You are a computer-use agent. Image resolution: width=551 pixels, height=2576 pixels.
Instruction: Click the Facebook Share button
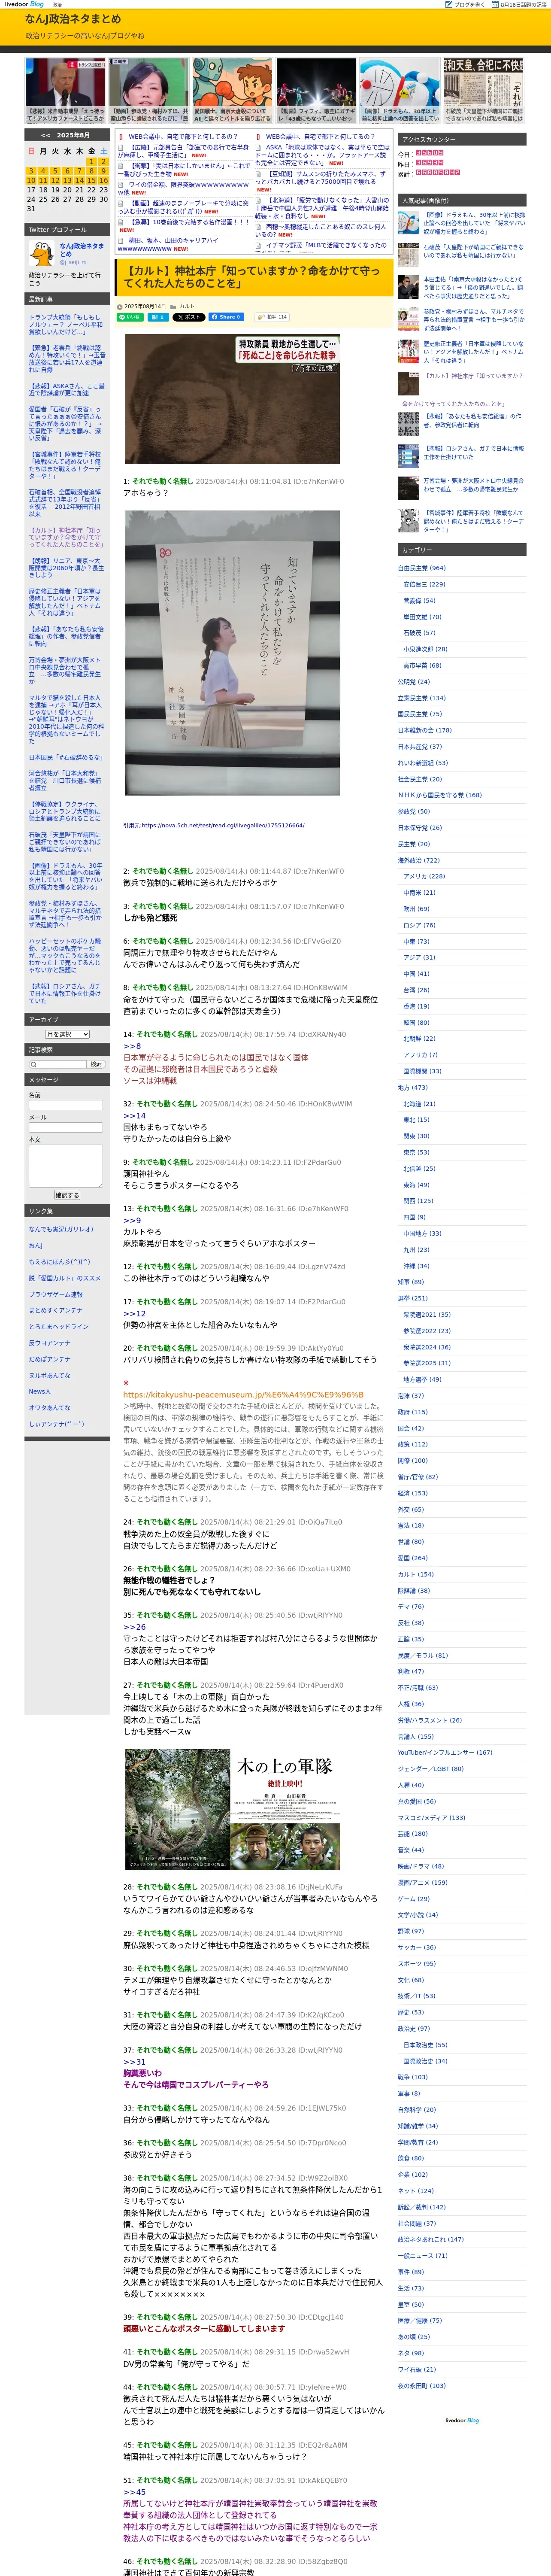click(x=226, y=317)
